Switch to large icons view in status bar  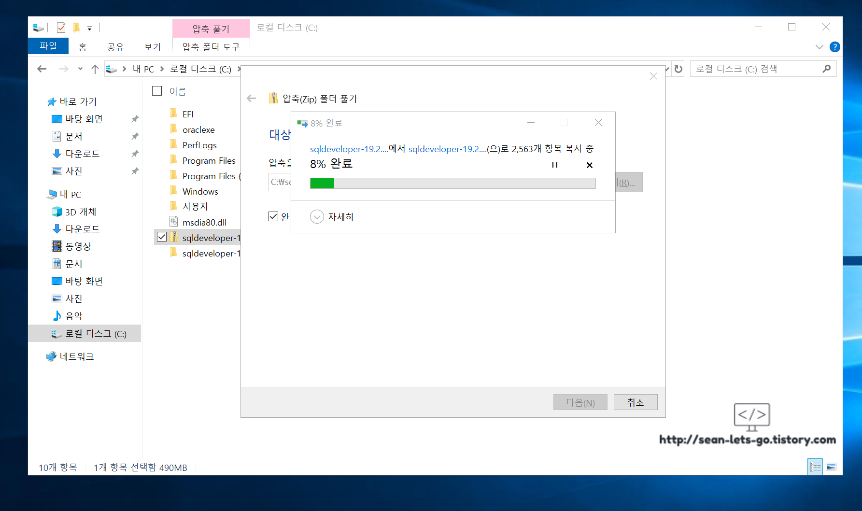(x=831, y=467)
